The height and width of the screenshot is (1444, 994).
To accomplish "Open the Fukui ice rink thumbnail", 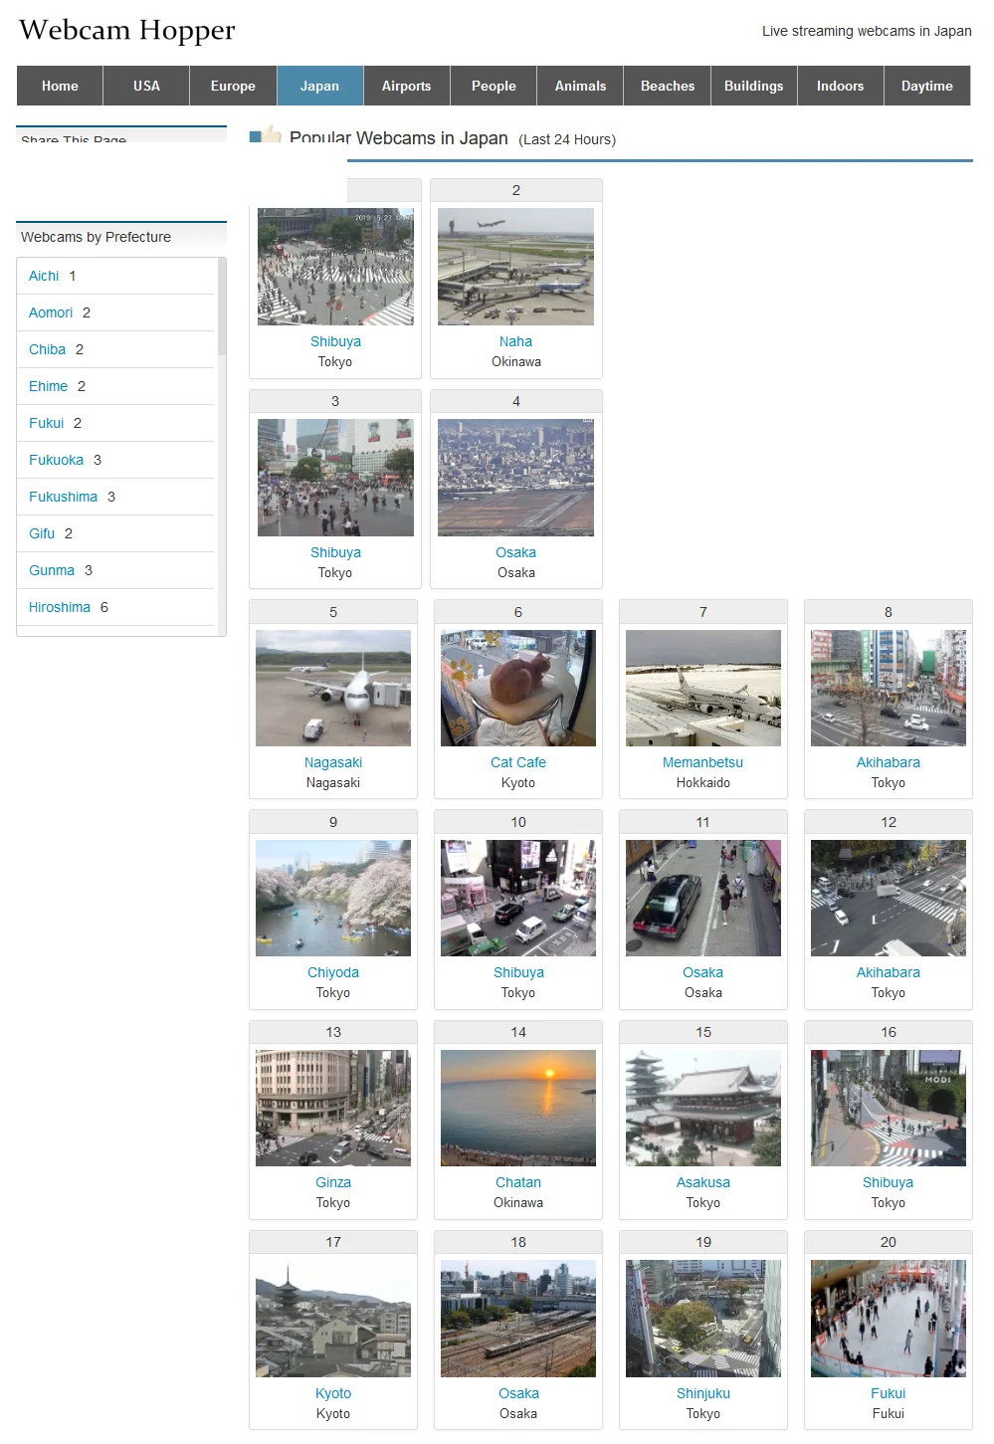I will pyautogui.click(x=889, y=1319).
